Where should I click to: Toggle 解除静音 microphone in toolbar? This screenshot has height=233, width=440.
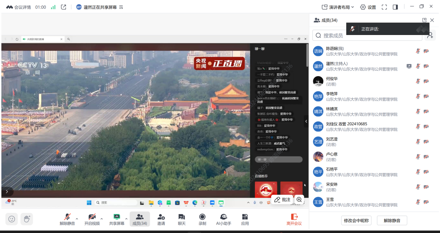click(67, 219)
